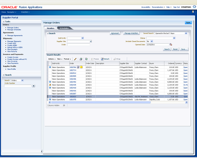This screenshot has height=158, width=197.
Task: Click the Supplier Contact column header
Action: pyautogui.click(x=142, y=63)
